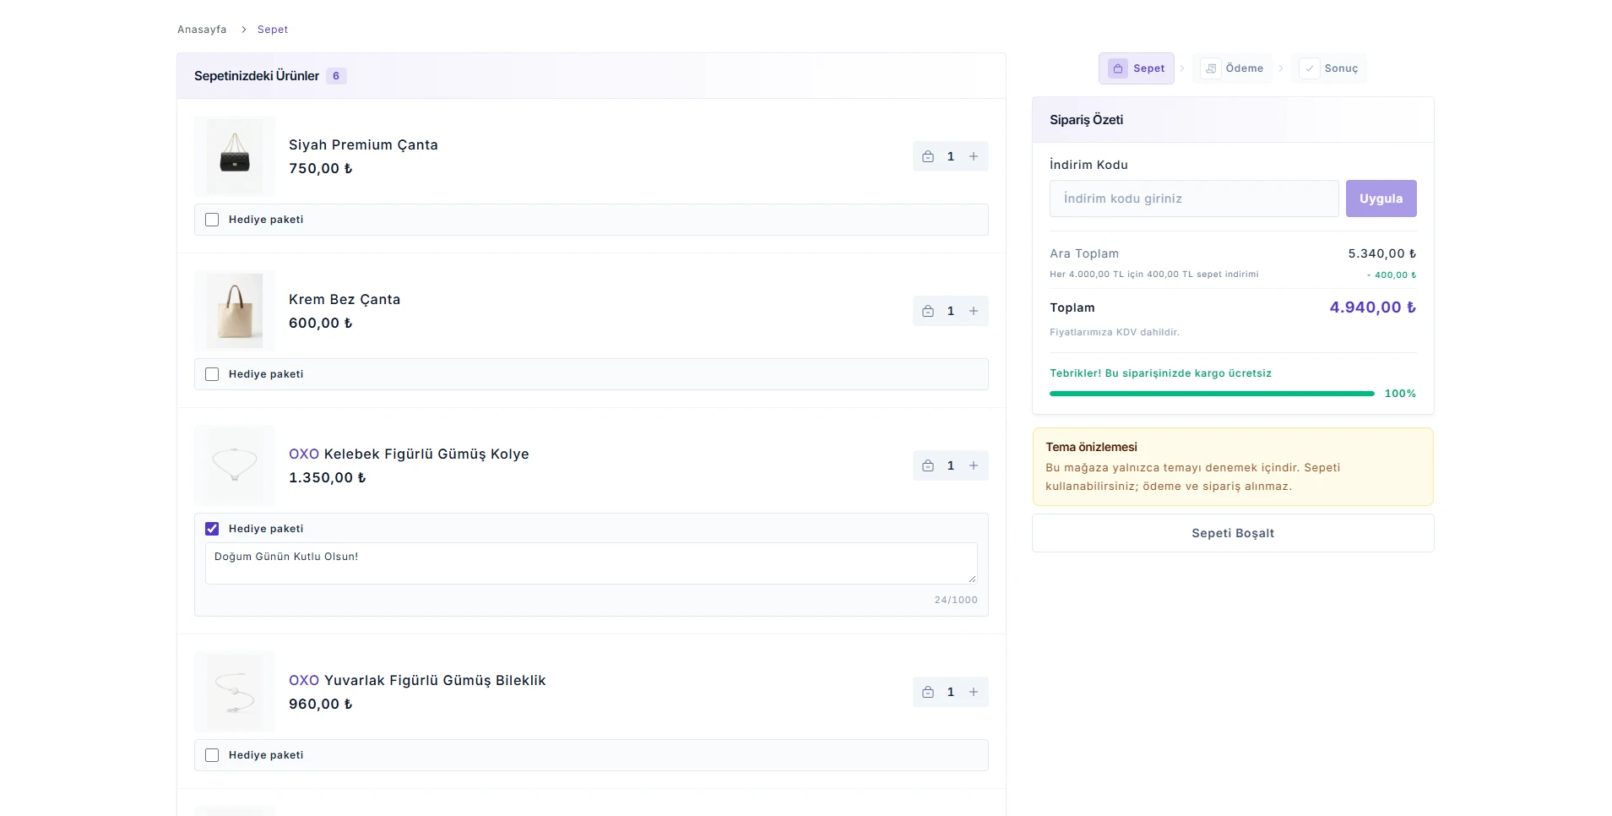Go to the Ödeme checkout step
The width and height of the screenshot is (1612, 816).
tap(1233, 68)
